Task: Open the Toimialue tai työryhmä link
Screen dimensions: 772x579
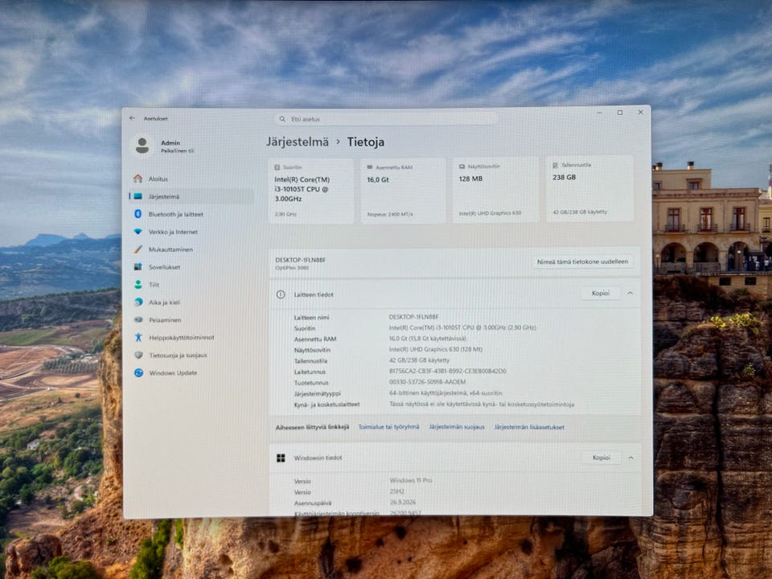Action: (x=388, y=427)
